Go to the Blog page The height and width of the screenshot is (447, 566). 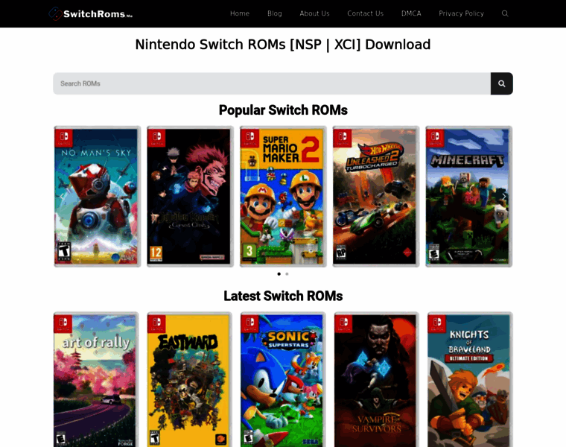pyautogui.click(x=275, y=13)
